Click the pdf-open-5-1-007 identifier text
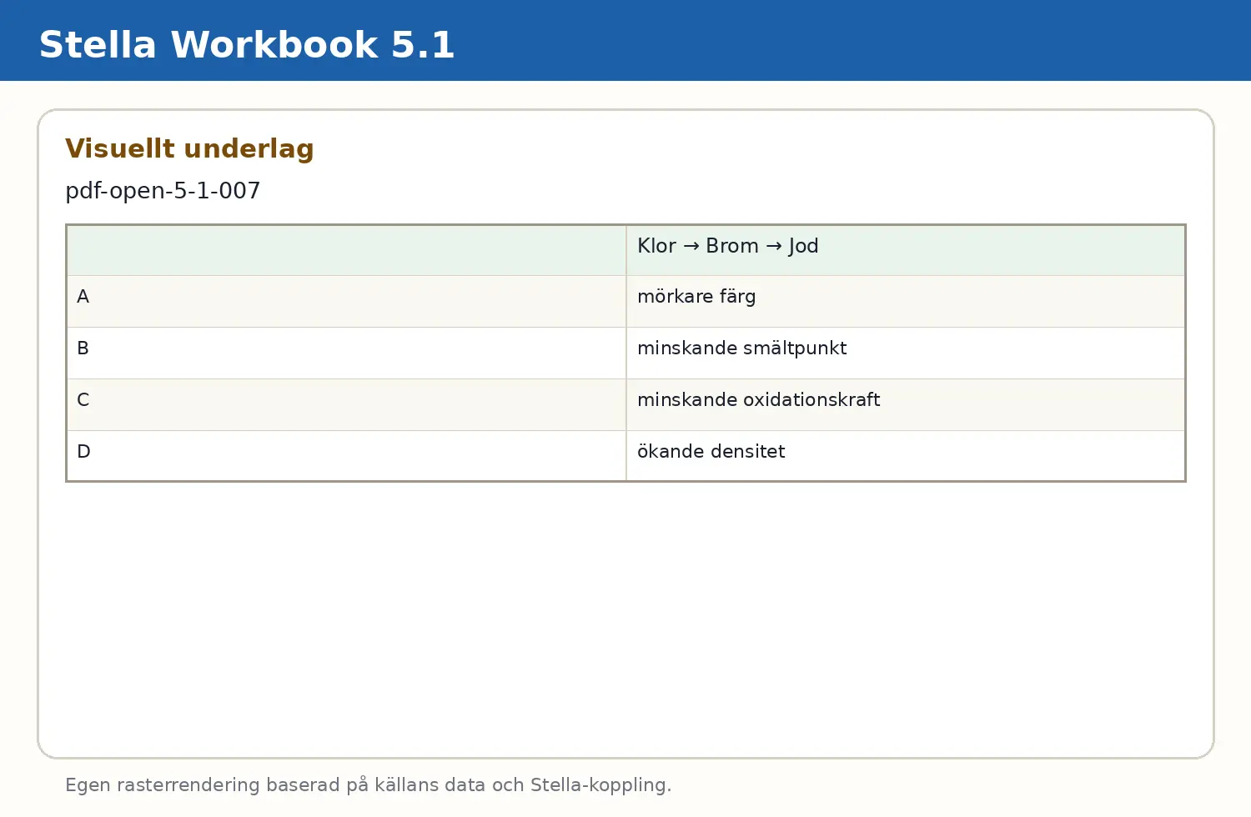This screenshot has width=1251, height=817. click(163, 191)
